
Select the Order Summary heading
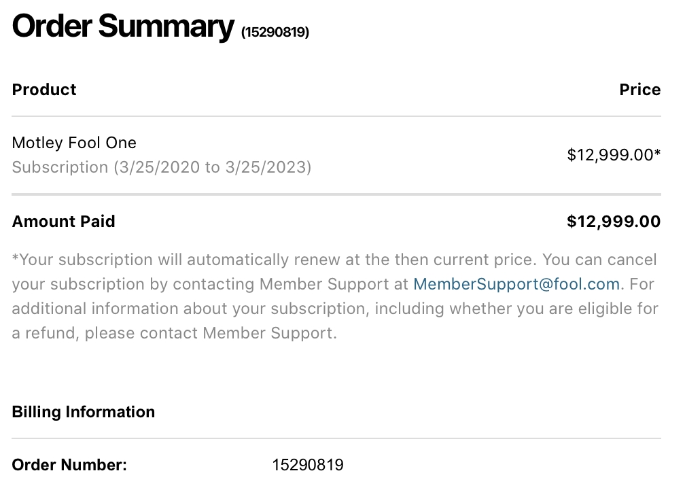click(x=123, y=27)
